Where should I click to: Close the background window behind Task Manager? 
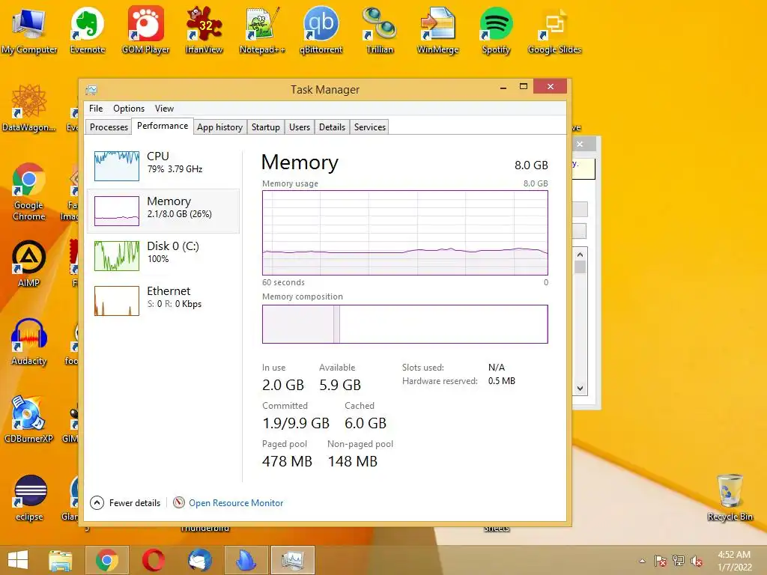(580, 144)
